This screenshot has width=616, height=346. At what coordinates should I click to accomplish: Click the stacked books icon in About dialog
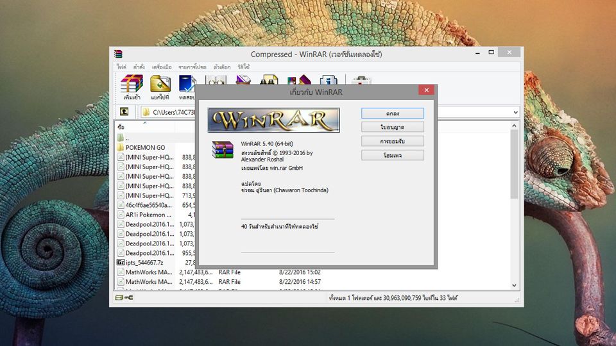(223, 150)
